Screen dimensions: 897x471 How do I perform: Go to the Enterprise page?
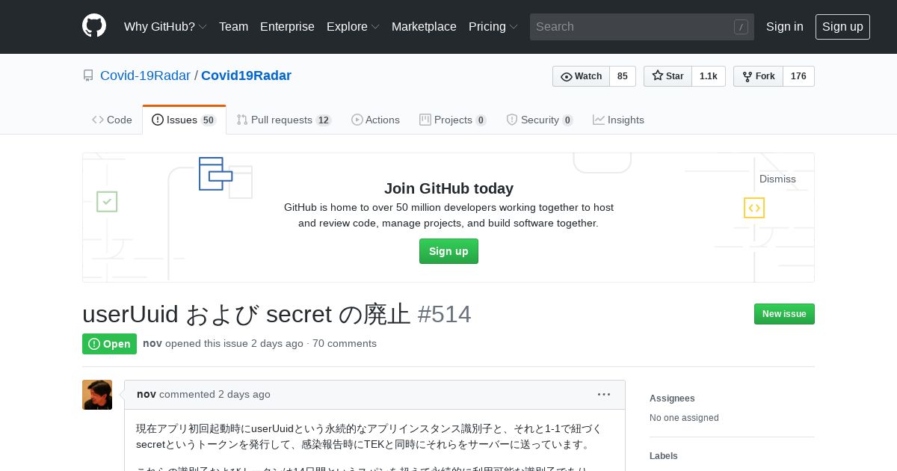[x=287, y=26]
